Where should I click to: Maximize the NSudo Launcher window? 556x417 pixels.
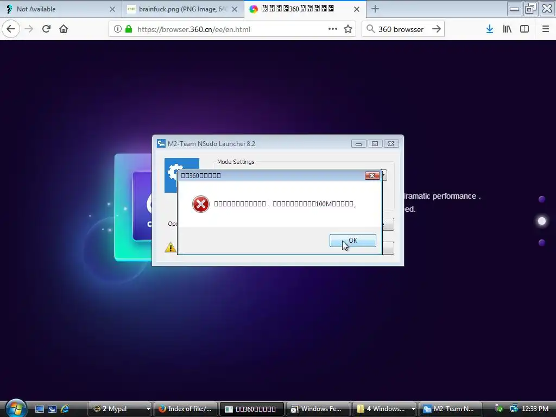pos(375,143)
